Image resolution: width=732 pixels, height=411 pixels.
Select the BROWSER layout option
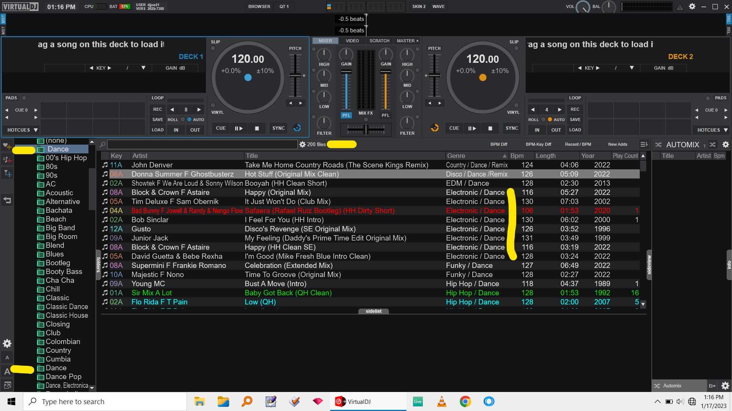[x=259, y=6]
